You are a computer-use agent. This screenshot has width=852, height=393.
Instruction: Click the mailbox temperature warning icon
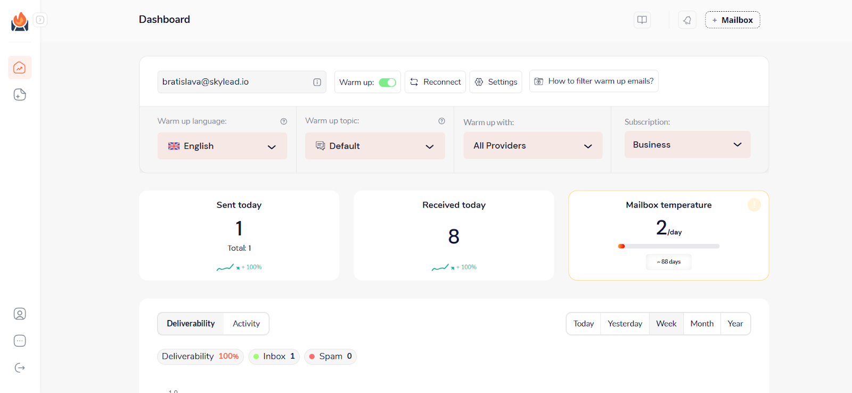point(754,204)
